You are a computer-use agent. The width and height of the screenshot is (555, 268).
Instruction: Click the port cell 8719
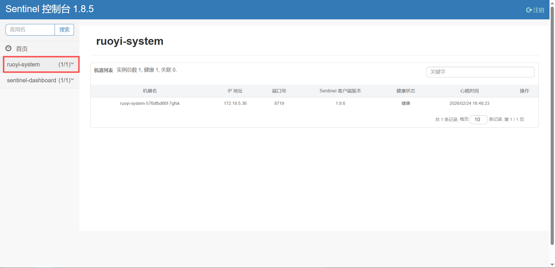pos(279,103)
